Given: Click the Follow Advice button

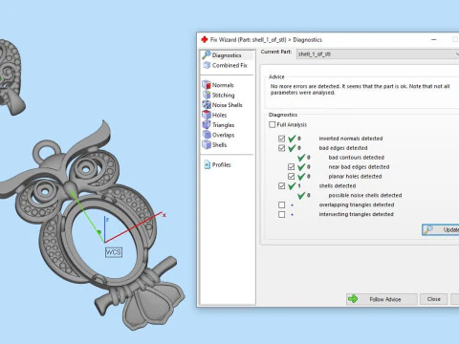Looking at the screenshot, I should click(x=382, y=299).
